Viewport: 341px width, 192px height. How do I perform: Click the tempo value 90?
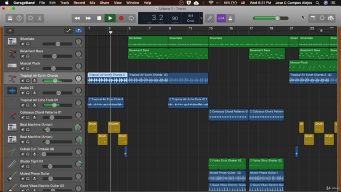175,18
